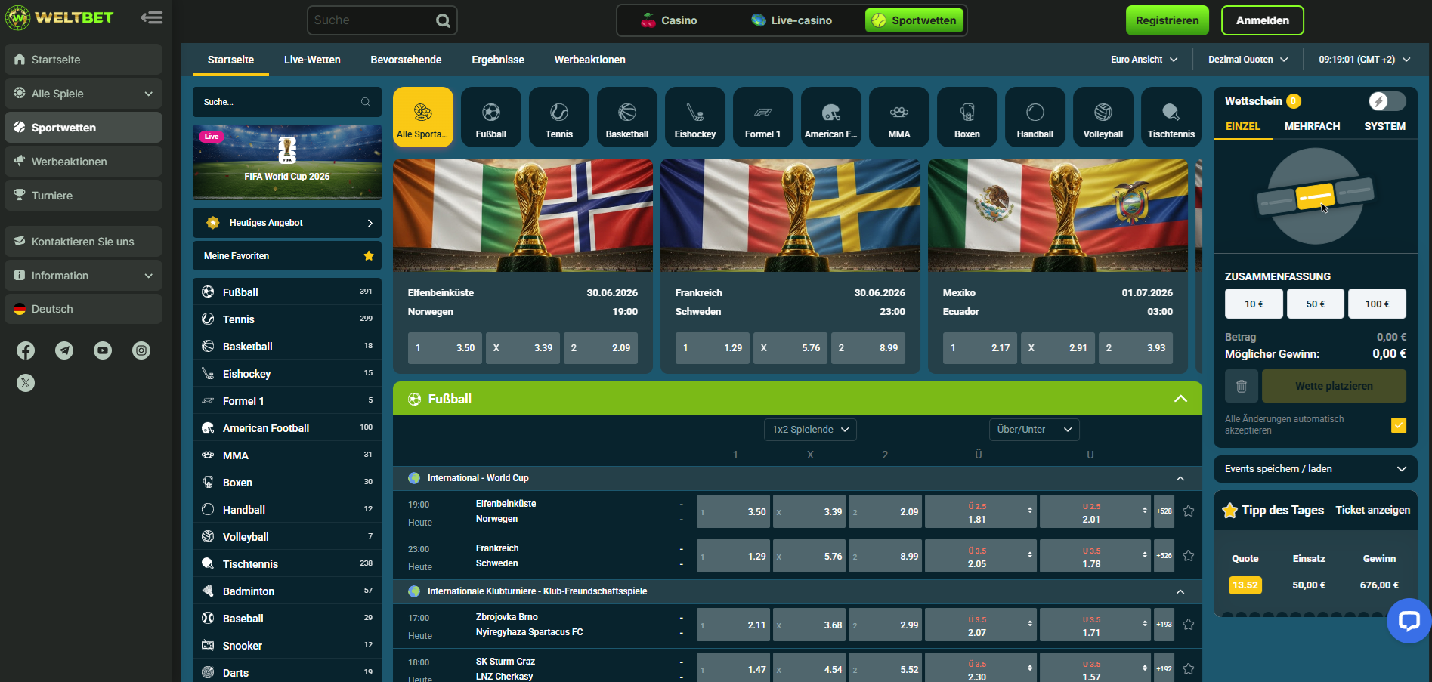Open the Über/Unter market dropdown
This screenshot has height=682, width=1432.
point(1034,430)
